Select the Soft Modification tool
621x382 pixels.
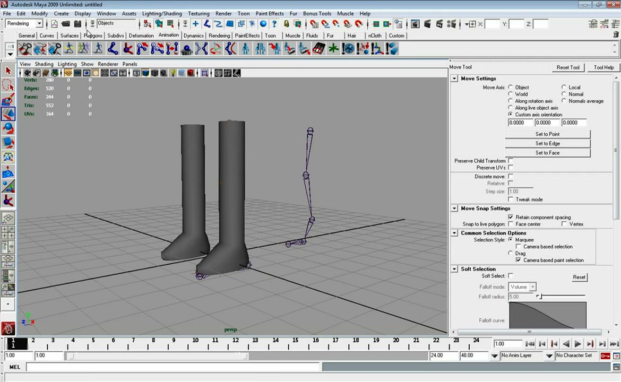(8, 171)
